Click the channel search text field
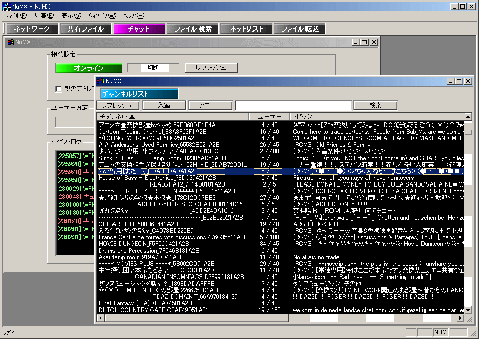This screenshot has width=479, height=339. (293, 105)
